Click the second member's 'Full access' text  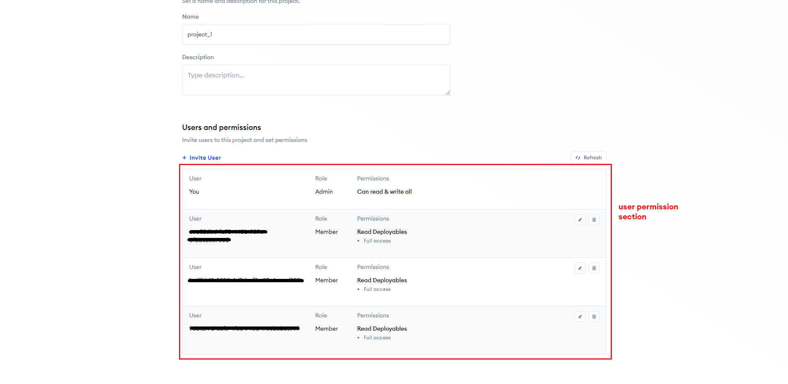click(x=377, y=289)
